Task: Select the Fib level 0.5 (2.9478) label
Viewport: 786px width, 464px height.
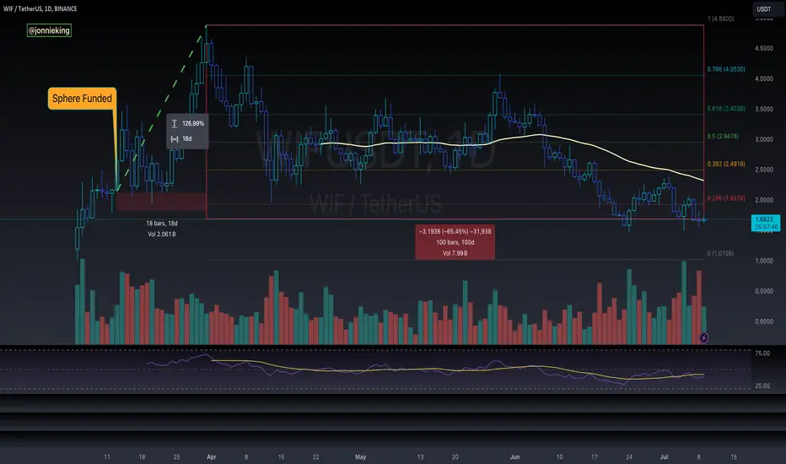Action: [723, 136]
